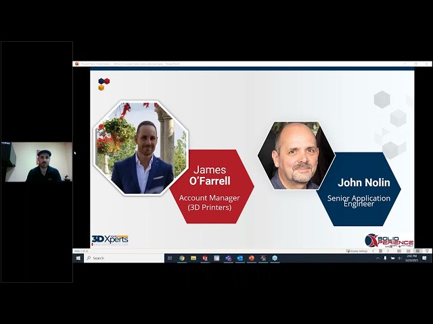
Task: Minimize the PowerPoint window
Action: pyautogui.click(x=405, y=63)
